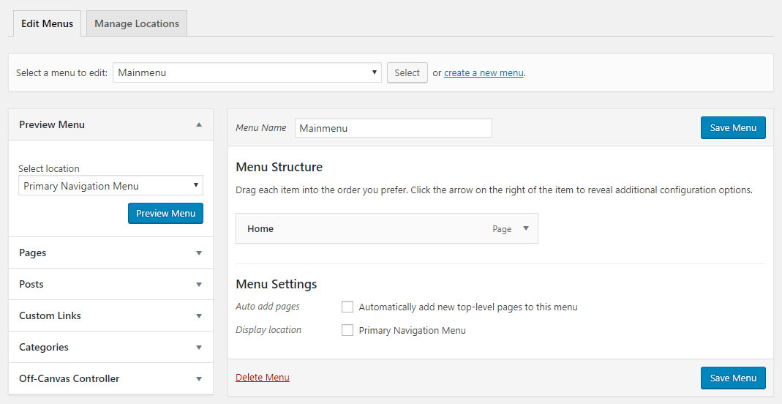The image size is (782, 404).
Task: Click the Select button
Action: (x=407, y=72)
